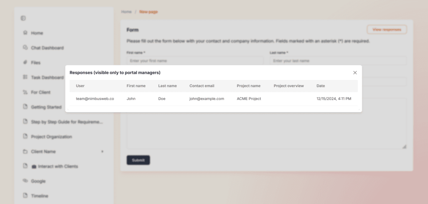Select the Files paperclip icon
This screenshot has width=428, height=204.
(25, 62)
